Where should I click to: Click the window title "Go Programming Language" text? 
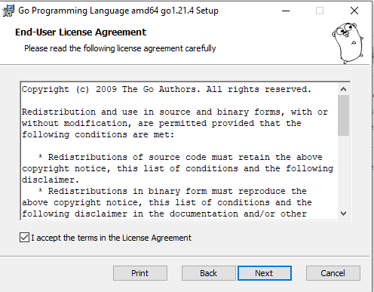tap(74, 11)
